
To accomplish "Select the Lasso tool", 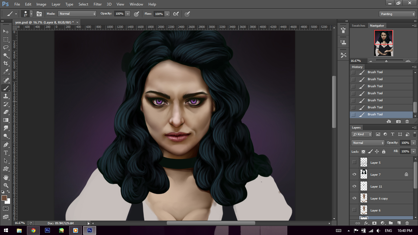I will (6, 47).
